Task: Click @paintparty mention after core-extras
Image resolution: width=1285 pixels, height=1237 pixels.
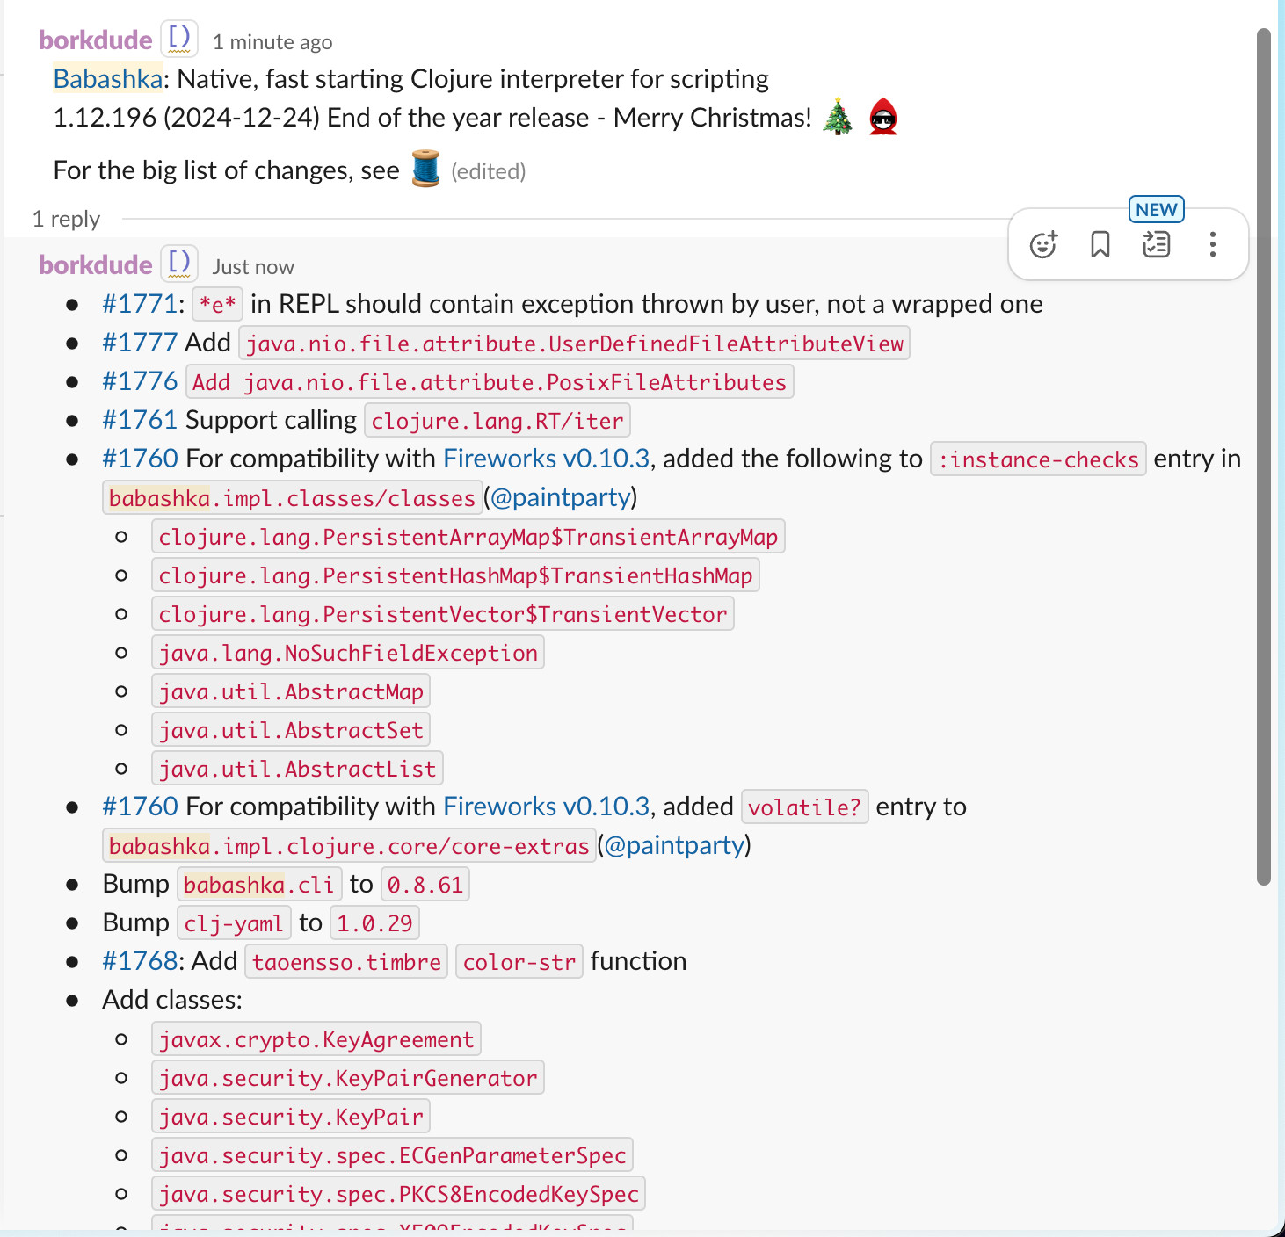Action: (675, 845)
